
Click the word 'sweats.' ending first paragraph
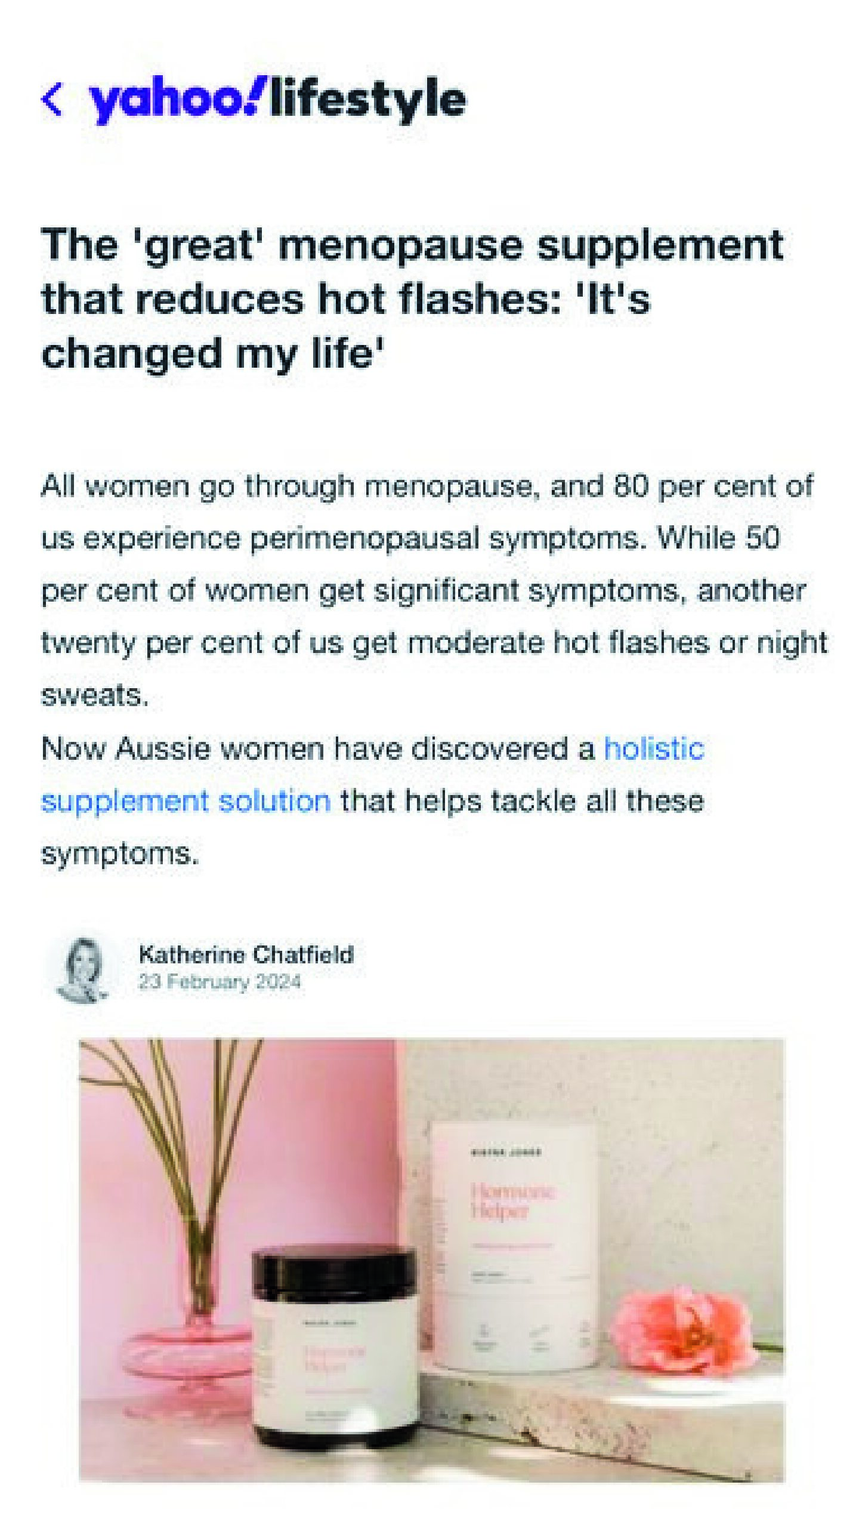(94, 695)
